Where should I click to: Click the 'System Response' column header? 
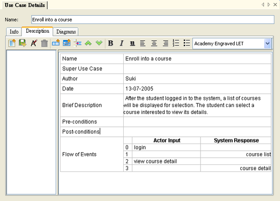click(236, 140)
